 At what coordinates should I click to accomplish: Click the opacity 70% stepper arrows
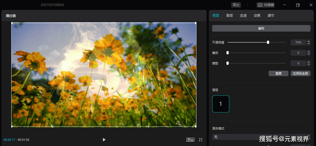[x=309, y=42]
